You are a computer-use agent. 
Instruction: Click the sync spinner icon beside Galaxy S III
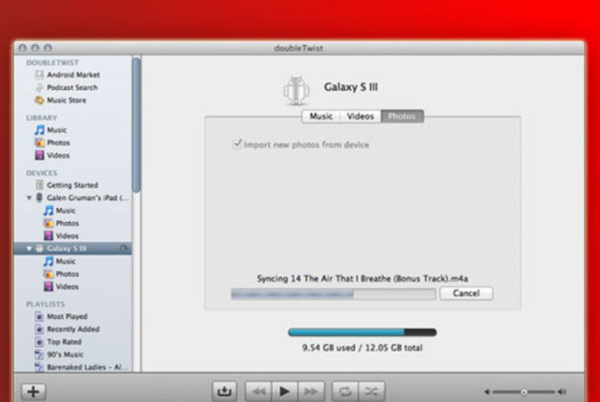(x=123, y=249)
